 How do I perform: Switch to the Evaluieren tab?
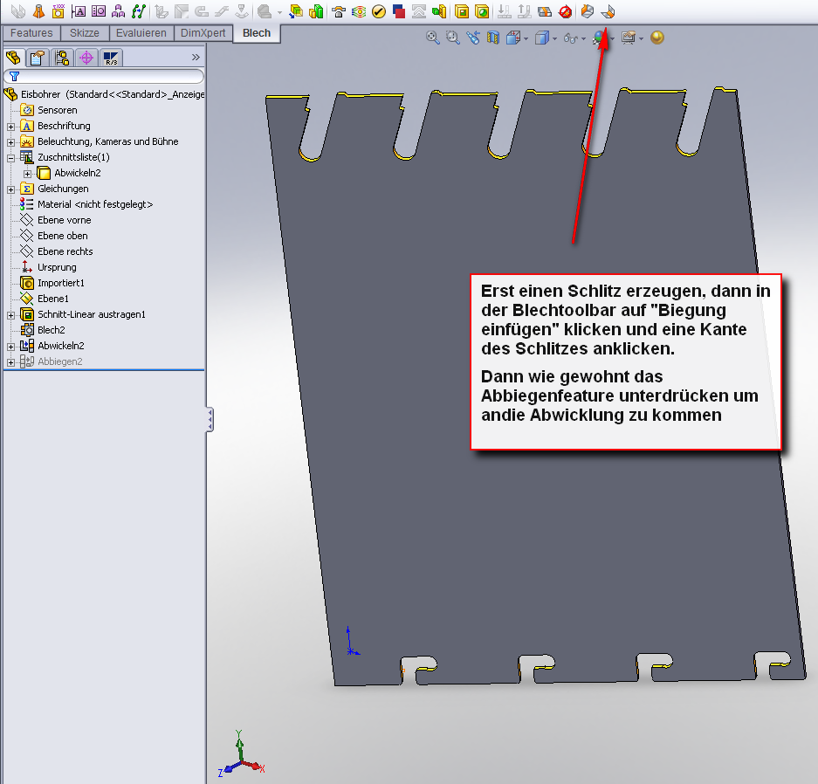point(141,33)
